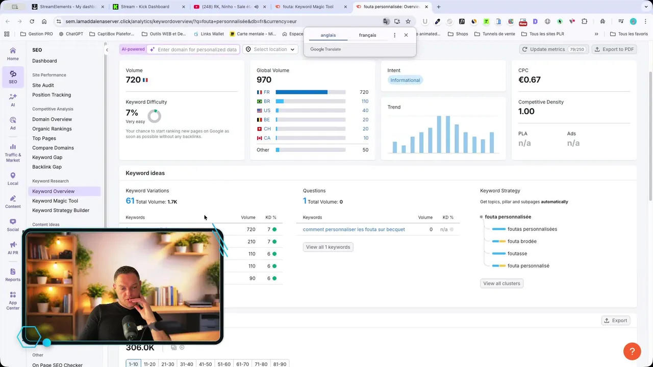The width and height of the screenshot is (653, 367).
Task: Select the 11-20 positions tab
Action: (x=149, y=364)
